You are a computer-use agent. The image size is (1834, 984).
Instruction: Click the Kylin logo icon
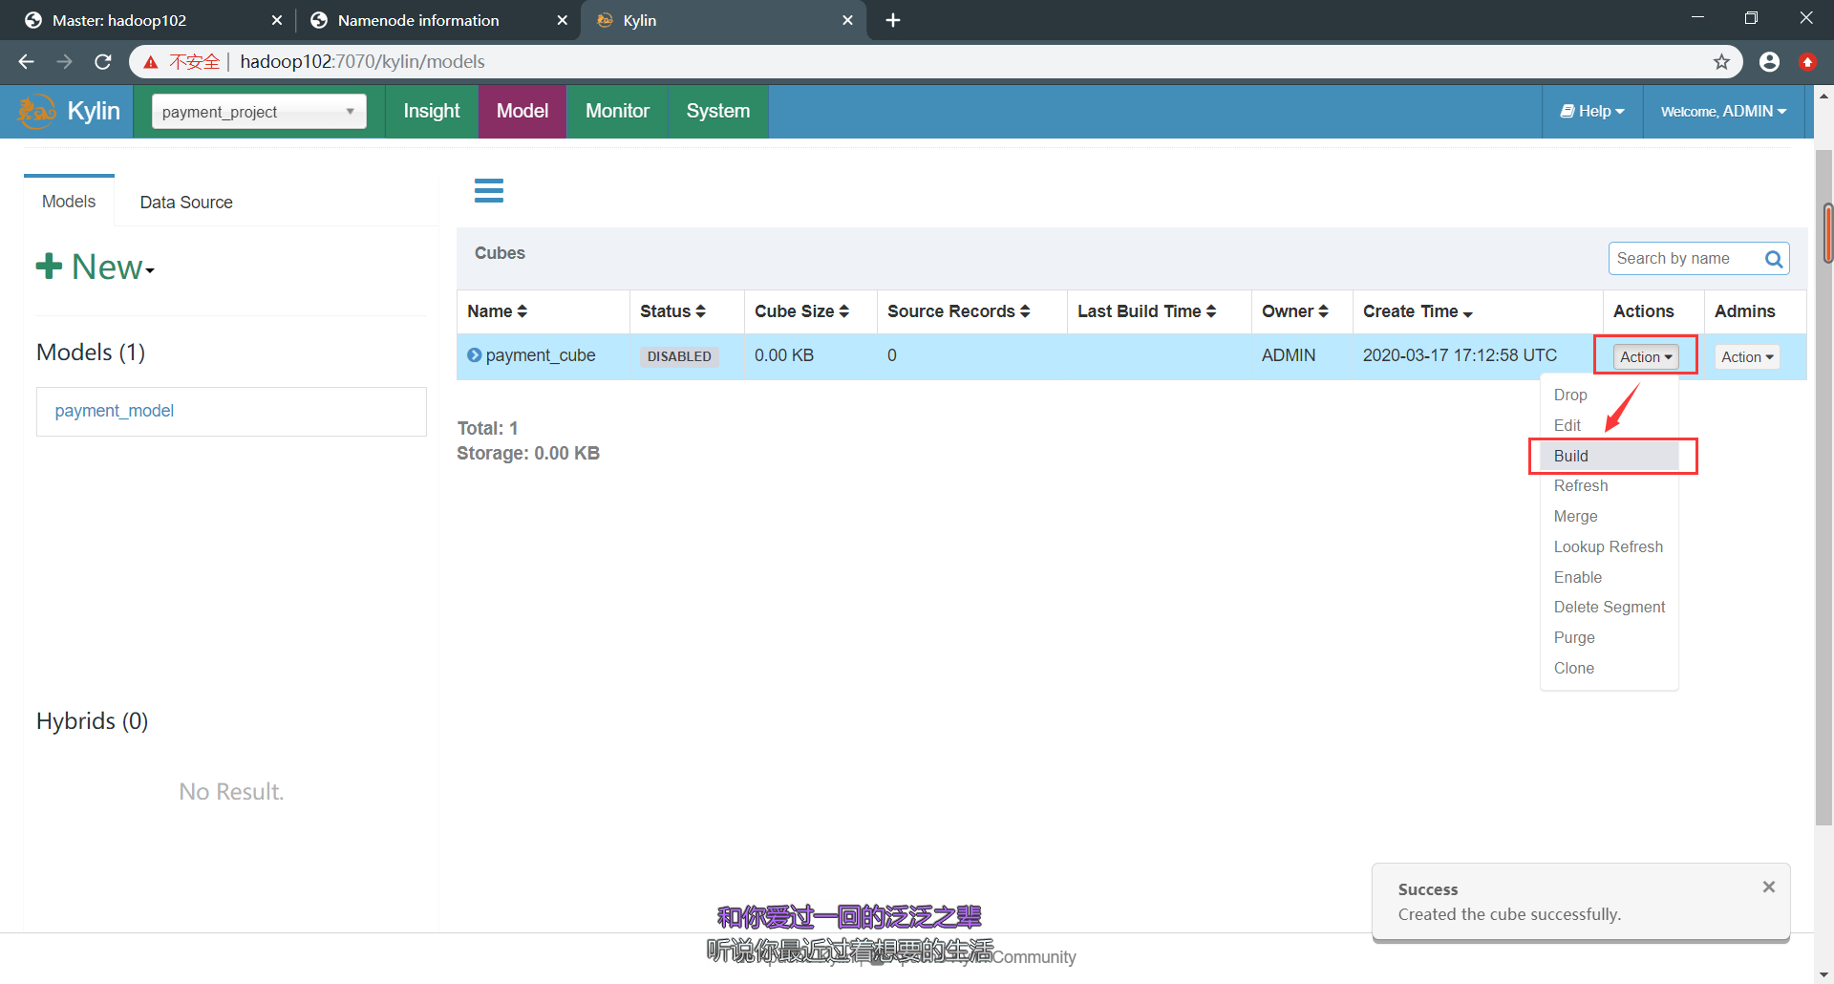pyautogui.click(x=37, y=112)
